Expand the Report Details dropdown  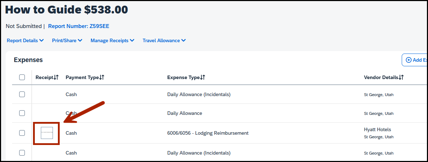(25, 40)
